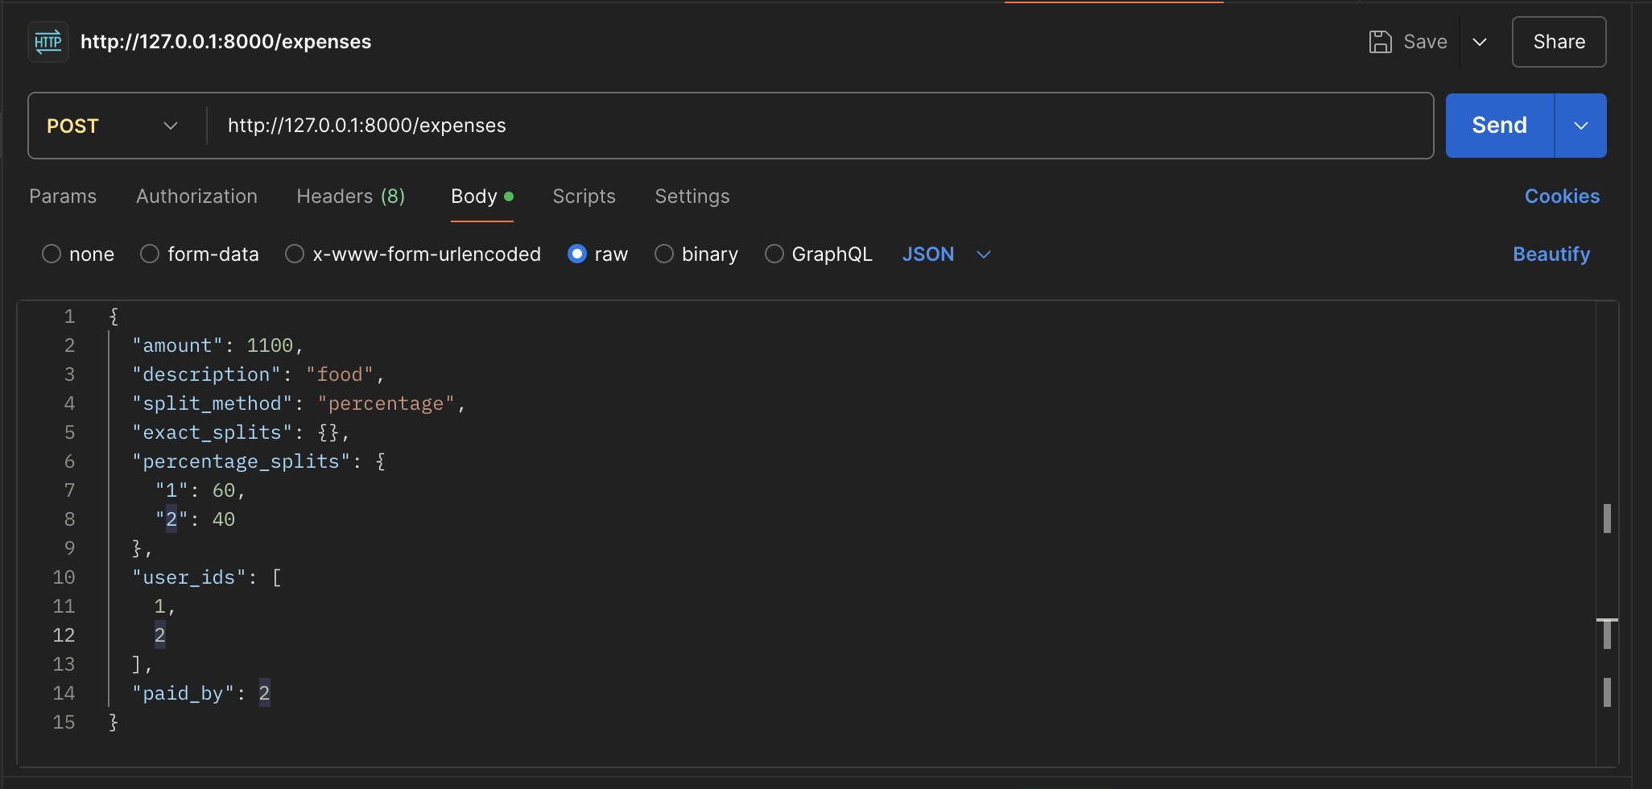Expand the Send options arrow
This screenshot has height=789, width=1652.
1581,126
